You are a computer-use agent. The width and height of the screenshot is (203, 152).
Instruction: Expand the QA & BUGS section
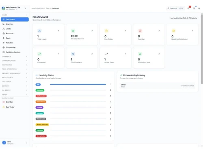(15, 90)
